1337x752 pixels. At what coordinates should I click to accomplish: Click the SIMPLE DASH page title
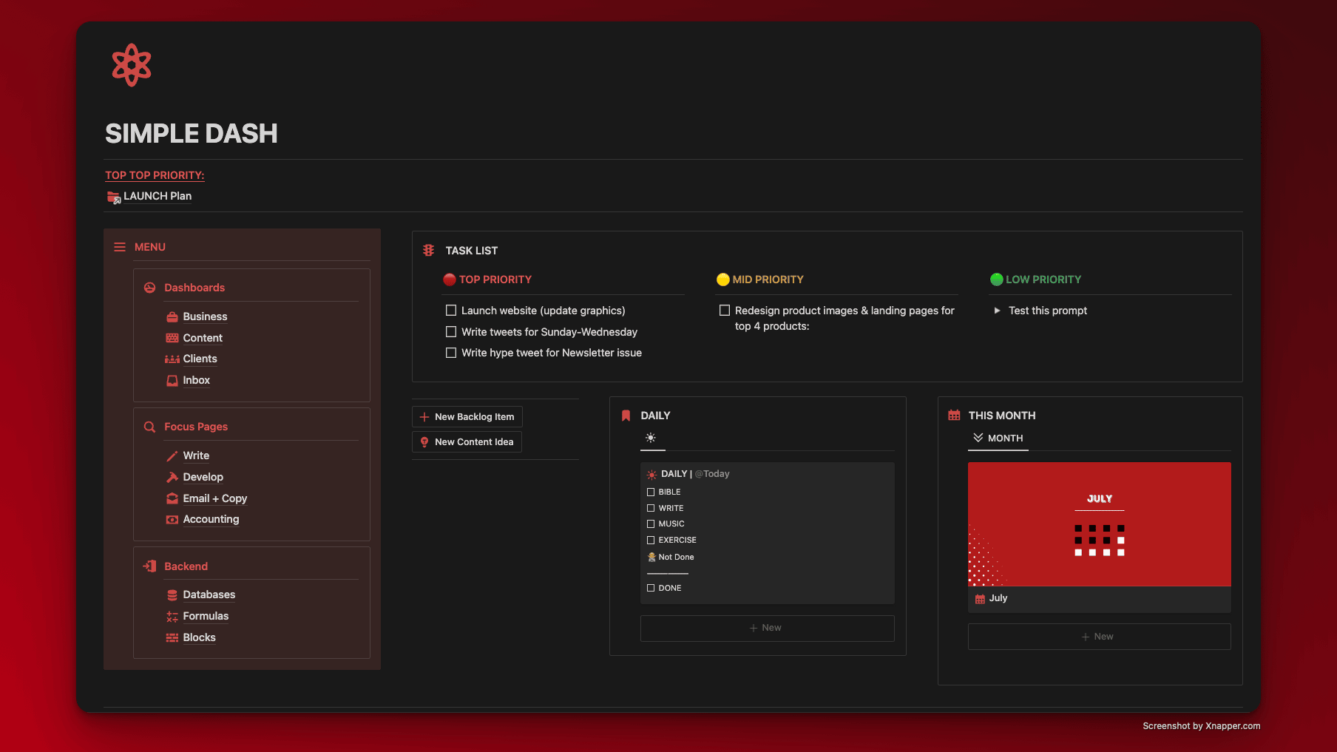192,134
